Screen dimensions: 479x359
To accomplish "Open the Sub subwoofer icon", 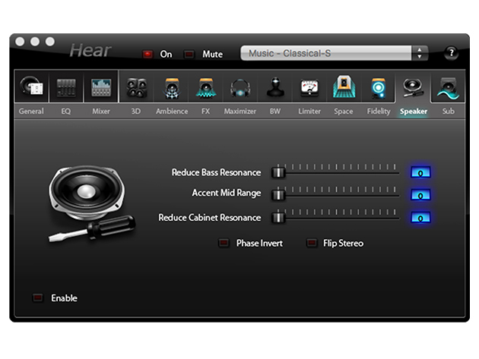I will (448, 88).
